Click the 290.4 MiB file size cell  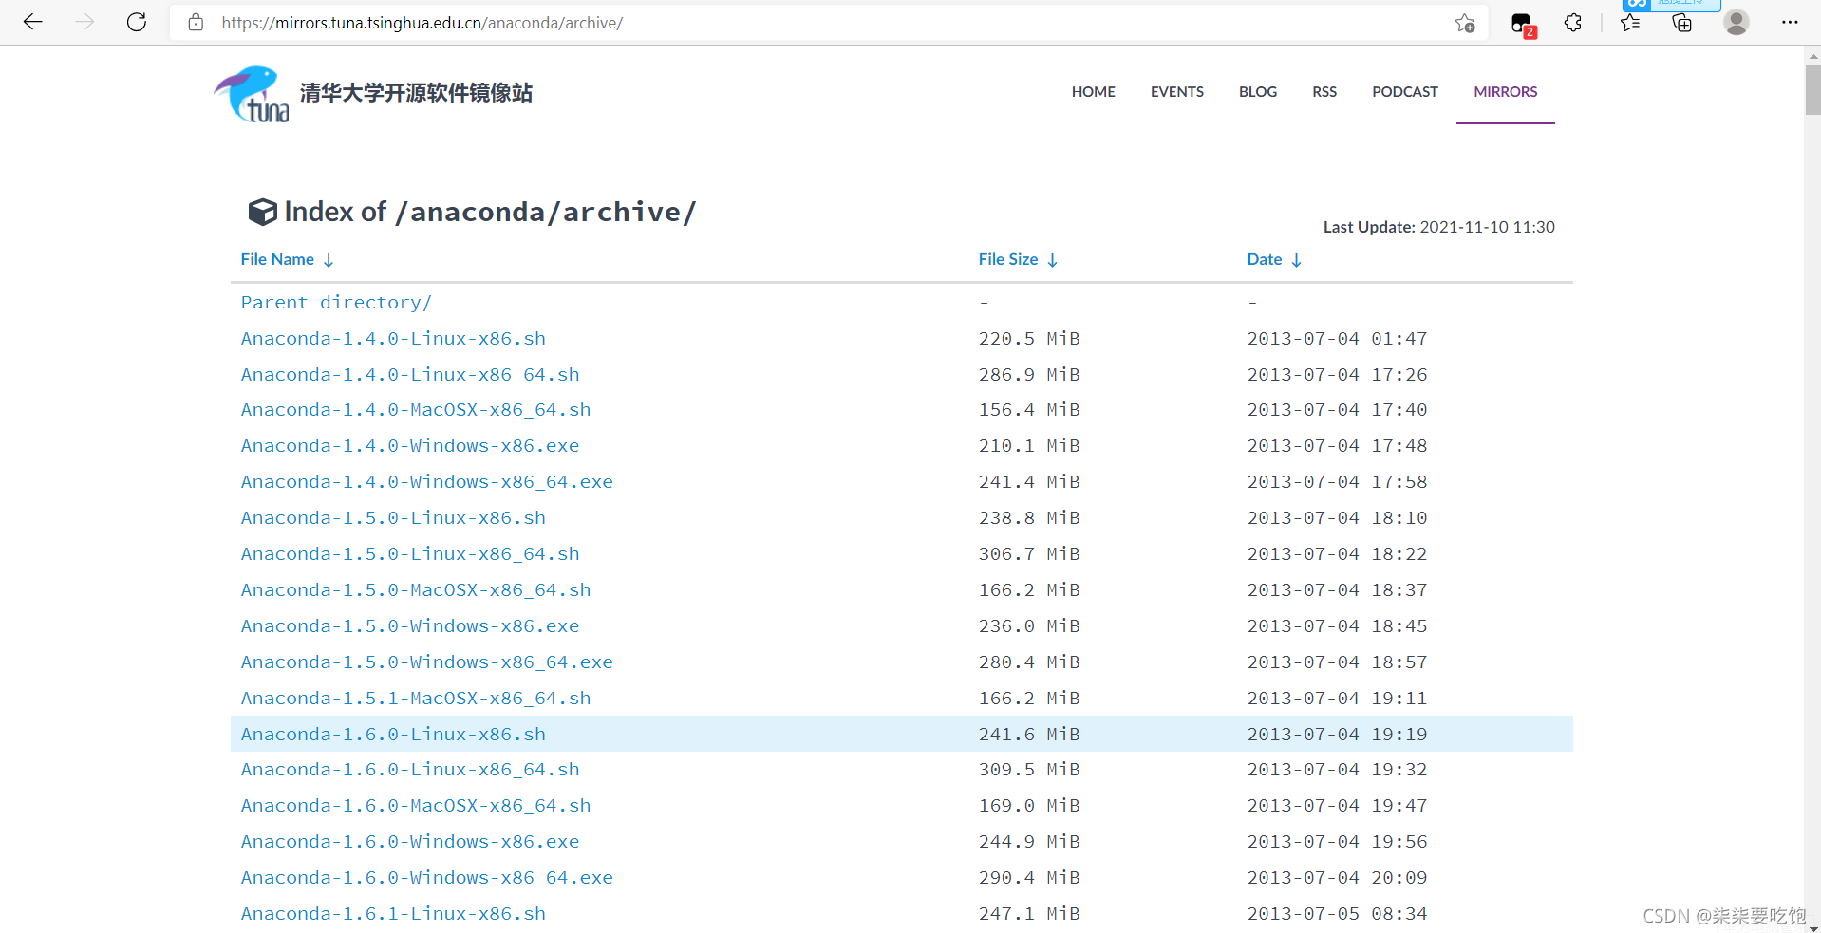pos(1029,878)
